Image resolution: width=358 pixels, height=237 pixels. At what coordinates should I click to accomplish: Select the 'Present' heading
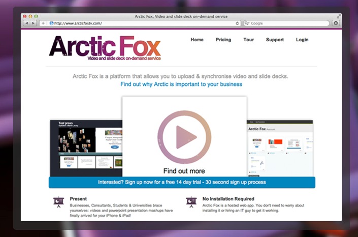click(x=78, y=199)
